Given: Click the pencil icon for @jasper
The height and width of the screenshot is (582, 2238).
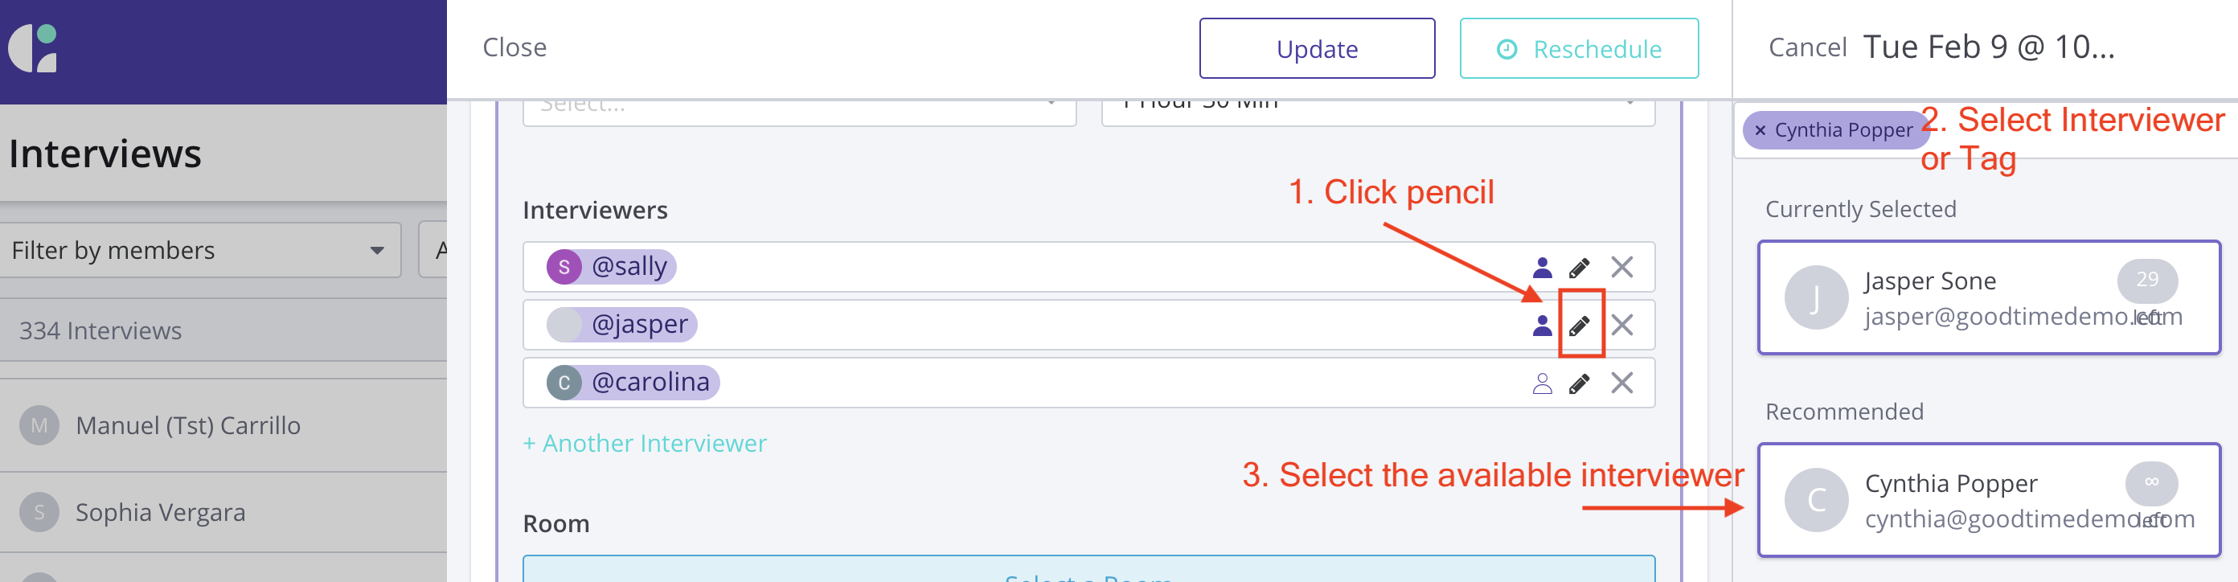Looking at the screenshot, I should coord(1580,325).
